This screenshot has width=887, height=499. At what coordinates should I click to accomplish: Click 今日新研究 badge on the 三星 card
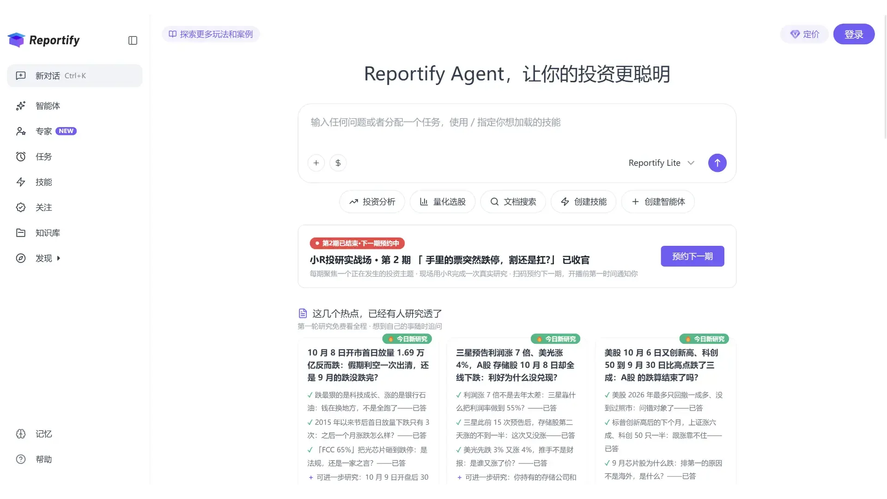tap(556, 339)
